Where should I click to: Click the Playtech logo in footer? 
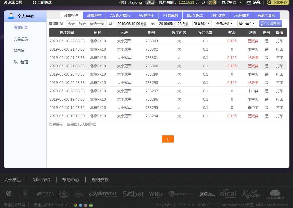coord(103,194)
